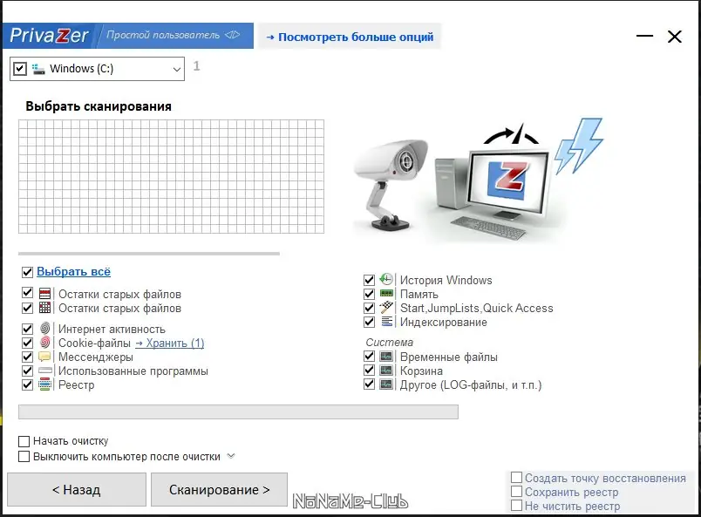701x517 pixels.
Task: Click the Другое (LOG-файлы) system icon
Action: pyautogui.click(x=386, y=384)
